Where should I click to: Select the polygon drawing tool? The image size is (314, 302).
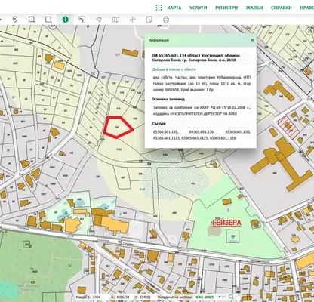coord(99,20)
